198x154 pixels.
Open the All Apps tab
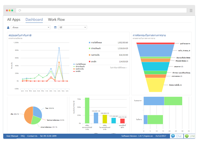tap(14, 20)
